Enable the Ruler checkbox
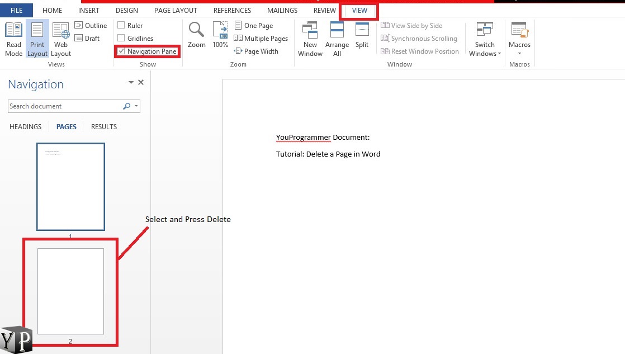The height and width of the screenshot is (354, 625). (121, 26)
